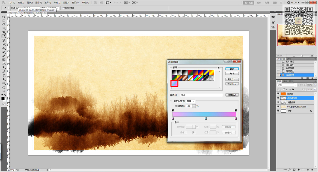318x172 pixels.
Task: Select the Crop tool
Action: [x=4, y=32]
